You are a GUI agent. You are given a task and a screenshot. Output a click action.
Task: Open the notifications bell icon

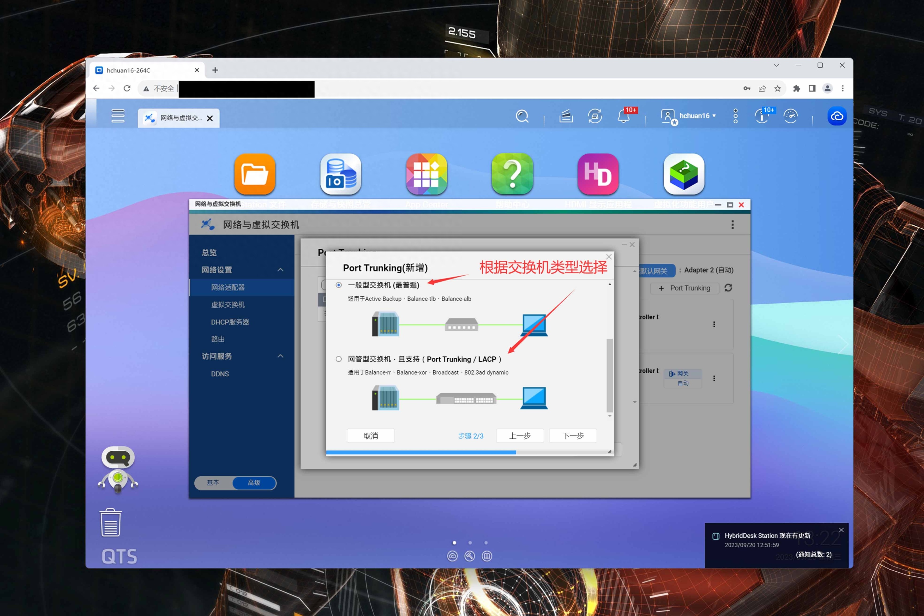point(623,116)
